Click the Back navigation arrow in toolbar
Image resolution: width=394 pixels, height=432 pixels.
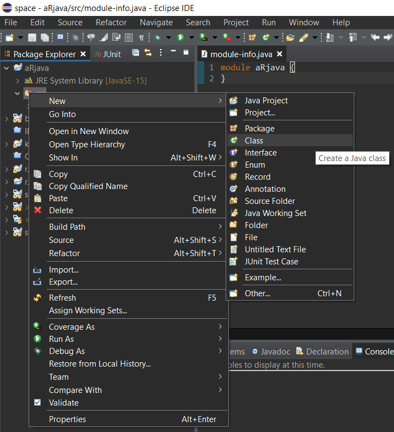tap(375, 37)
